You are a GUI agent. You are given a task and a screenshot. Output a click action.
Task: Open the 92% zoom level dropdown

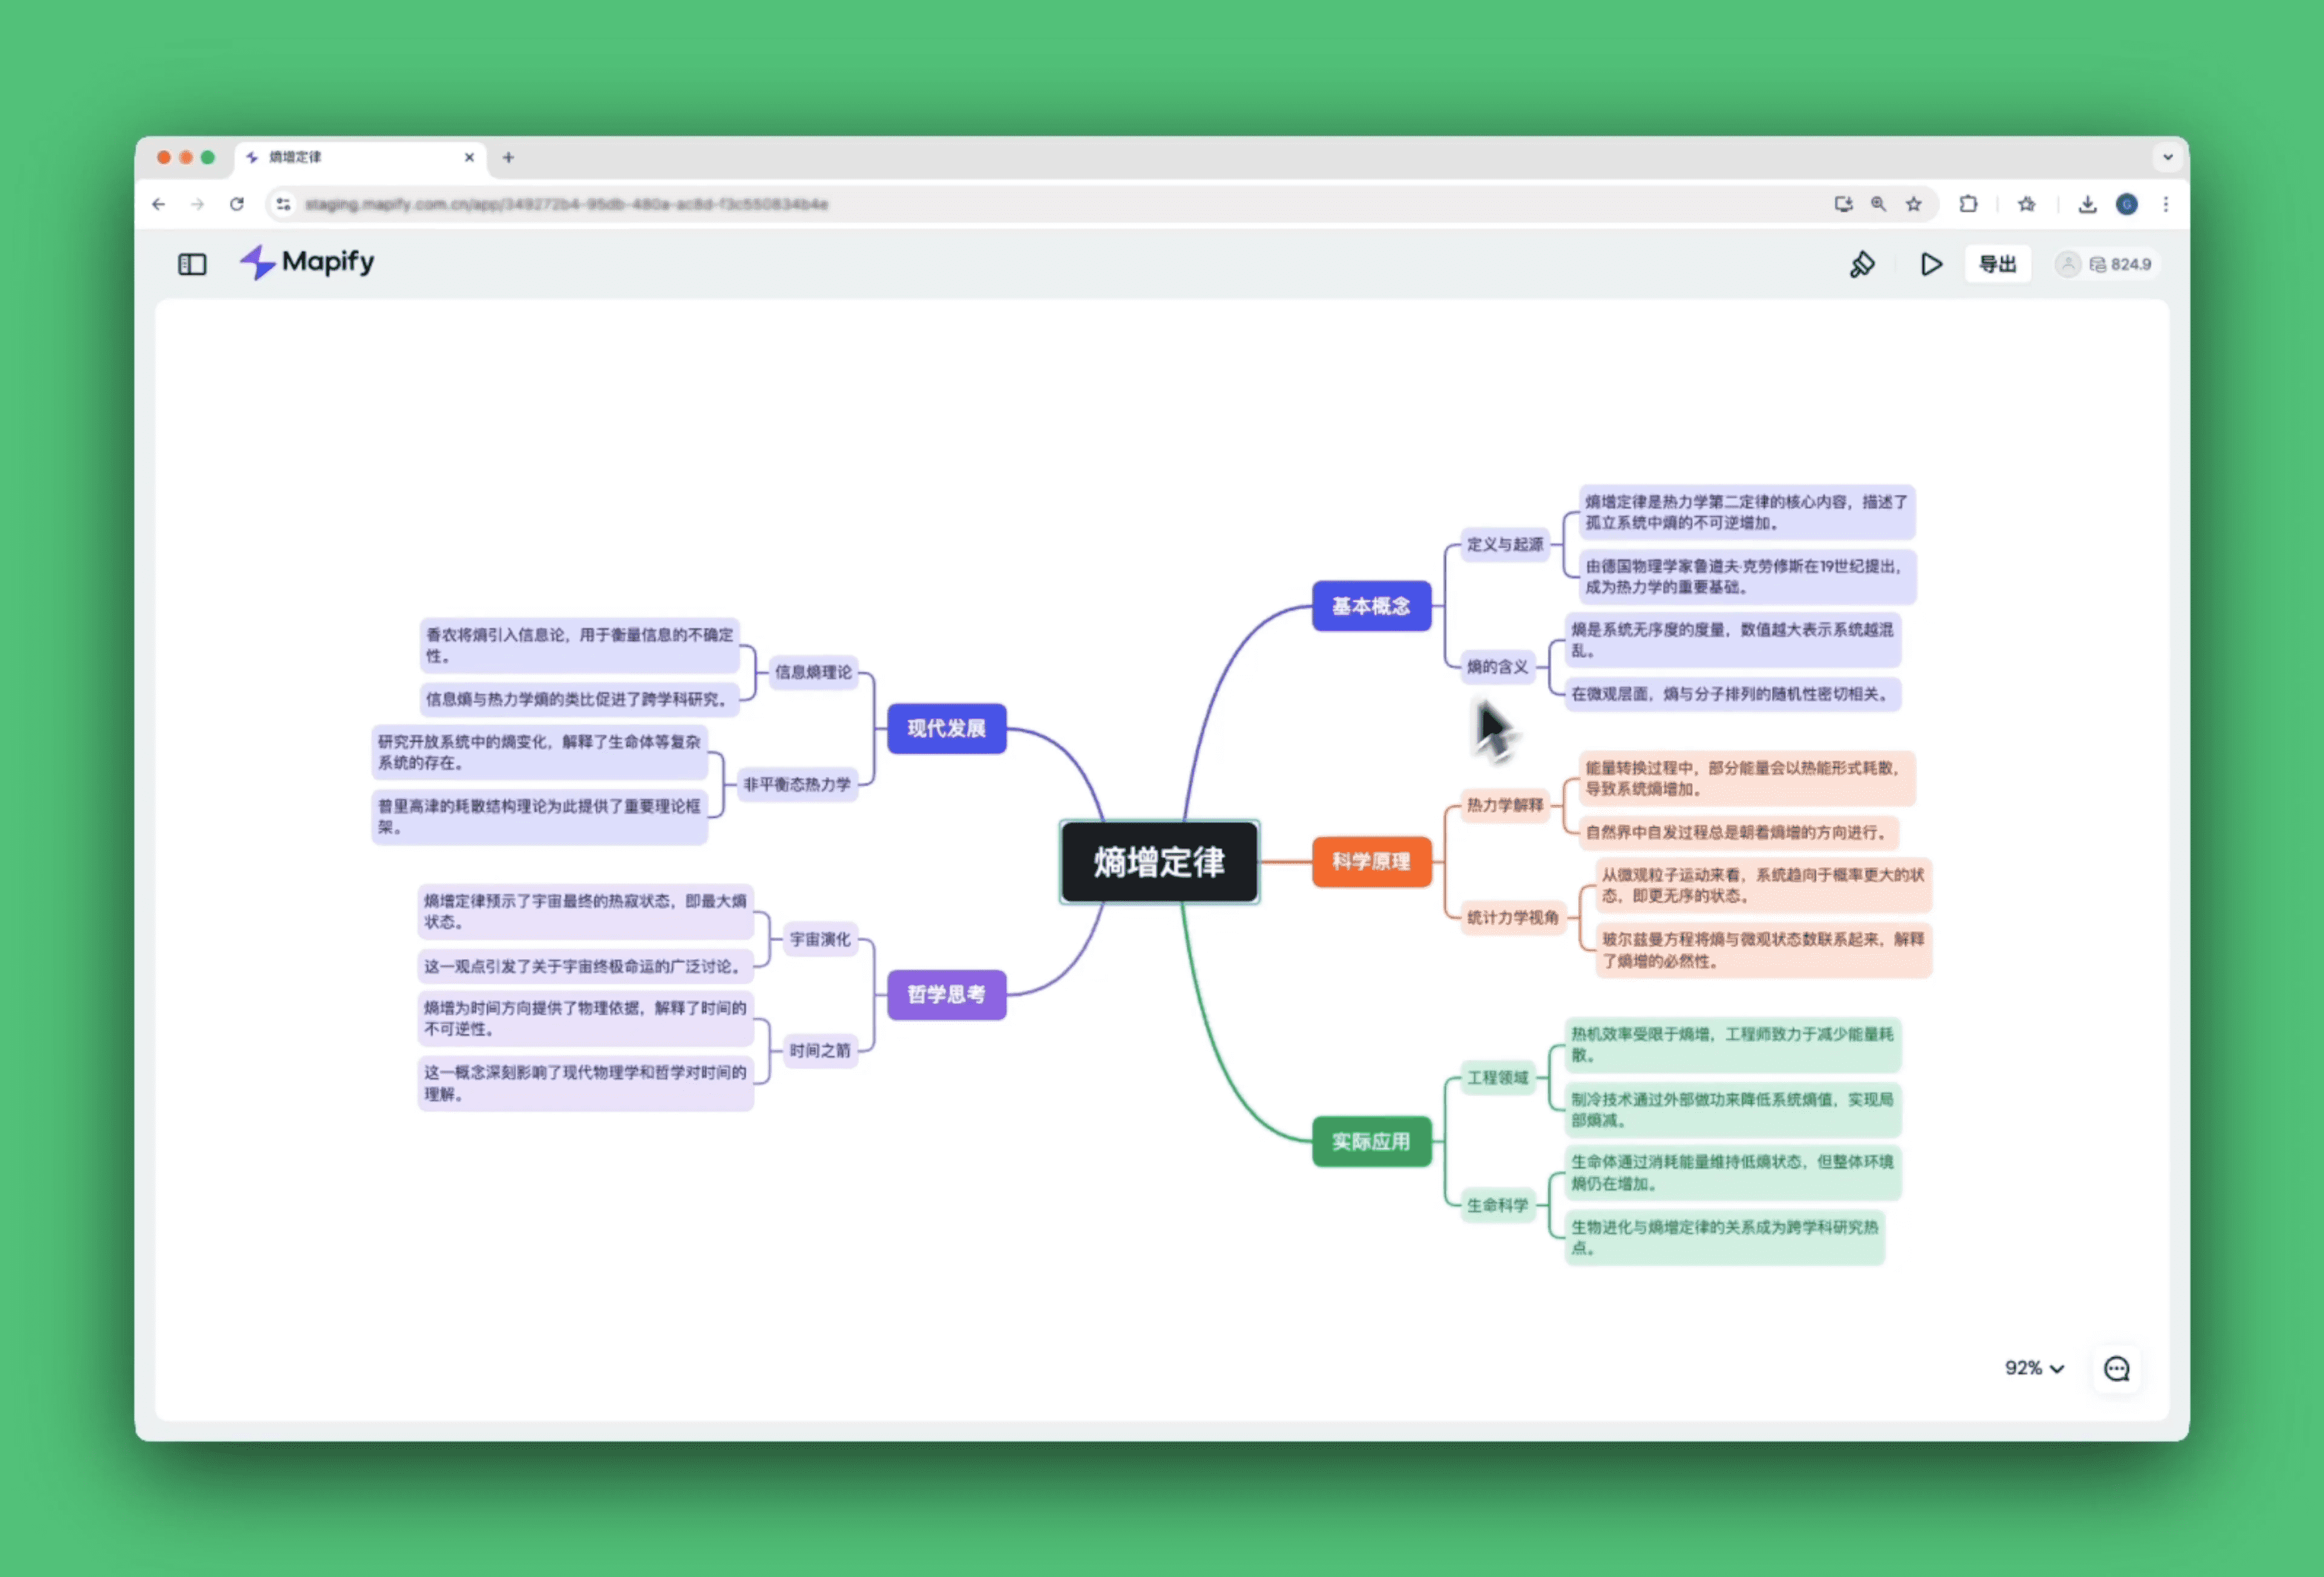(2033, 1368)
